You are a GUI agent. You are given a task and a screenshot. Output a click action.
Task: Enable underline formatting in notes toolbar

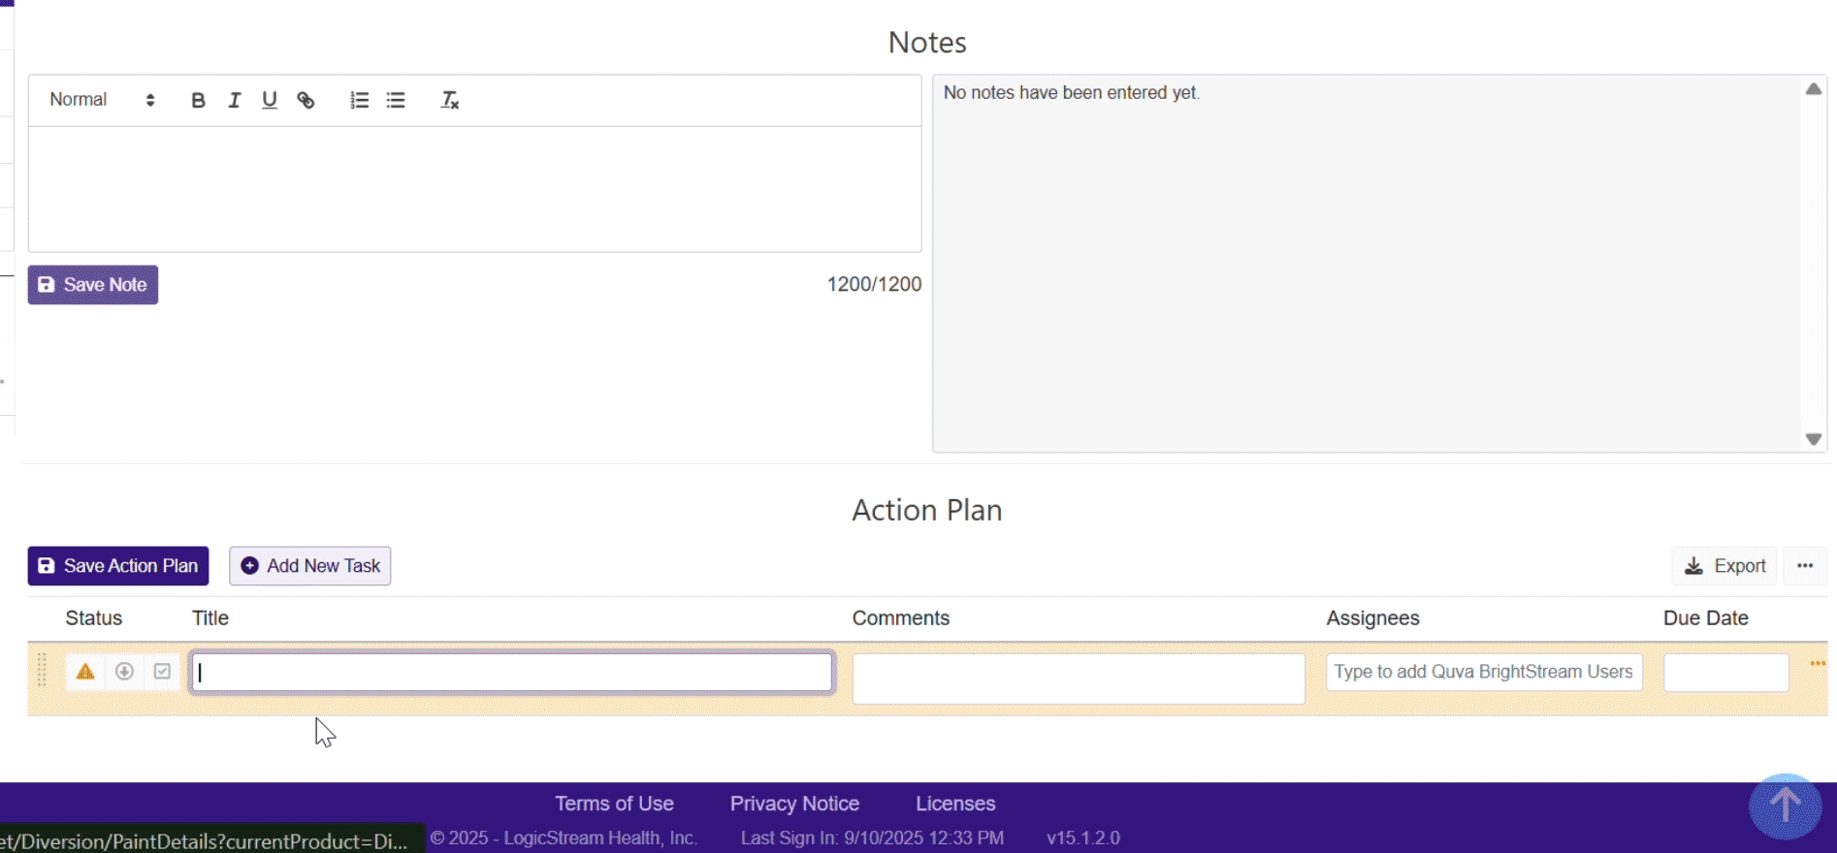pos(270,100)
